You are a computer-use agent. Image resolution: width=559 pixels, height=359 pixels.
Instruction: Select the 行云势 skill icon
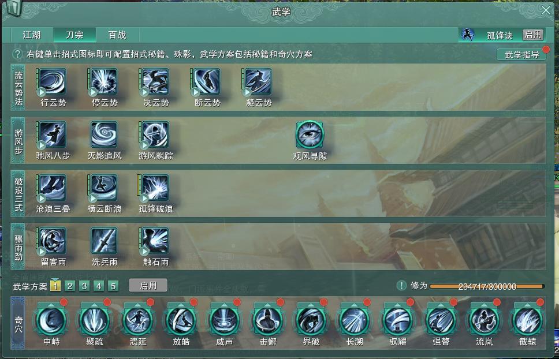pyautogui.click(x=53, y=81)
